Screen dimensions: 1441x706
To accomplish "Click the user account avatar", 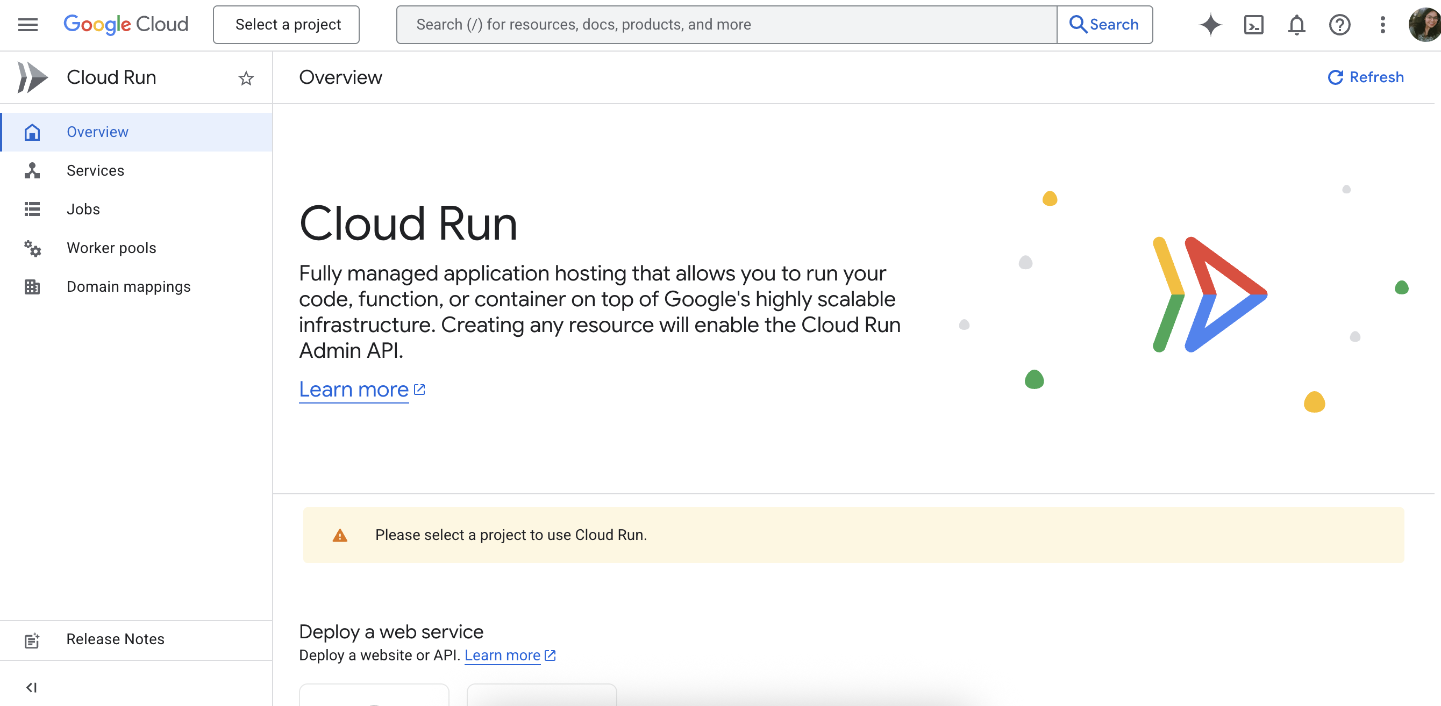I will [x=1424, y=25].
